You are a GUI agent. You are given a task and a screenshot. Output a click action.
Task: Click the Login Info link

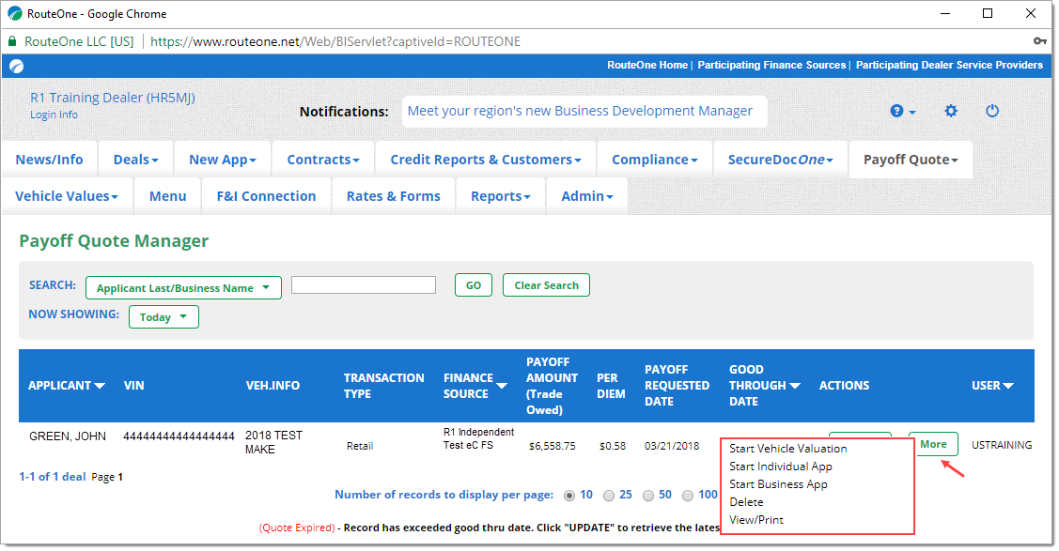tap(55, 115)
